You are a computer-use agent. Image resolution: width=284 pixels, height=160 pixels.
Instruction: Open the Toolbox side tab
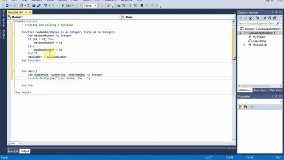click(3, 35)
